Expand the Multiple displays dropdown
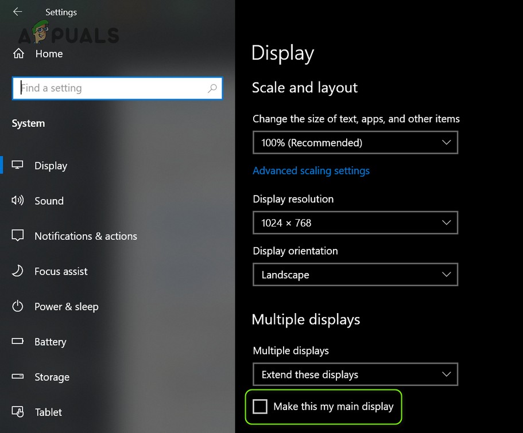 [x=355, y=374]
